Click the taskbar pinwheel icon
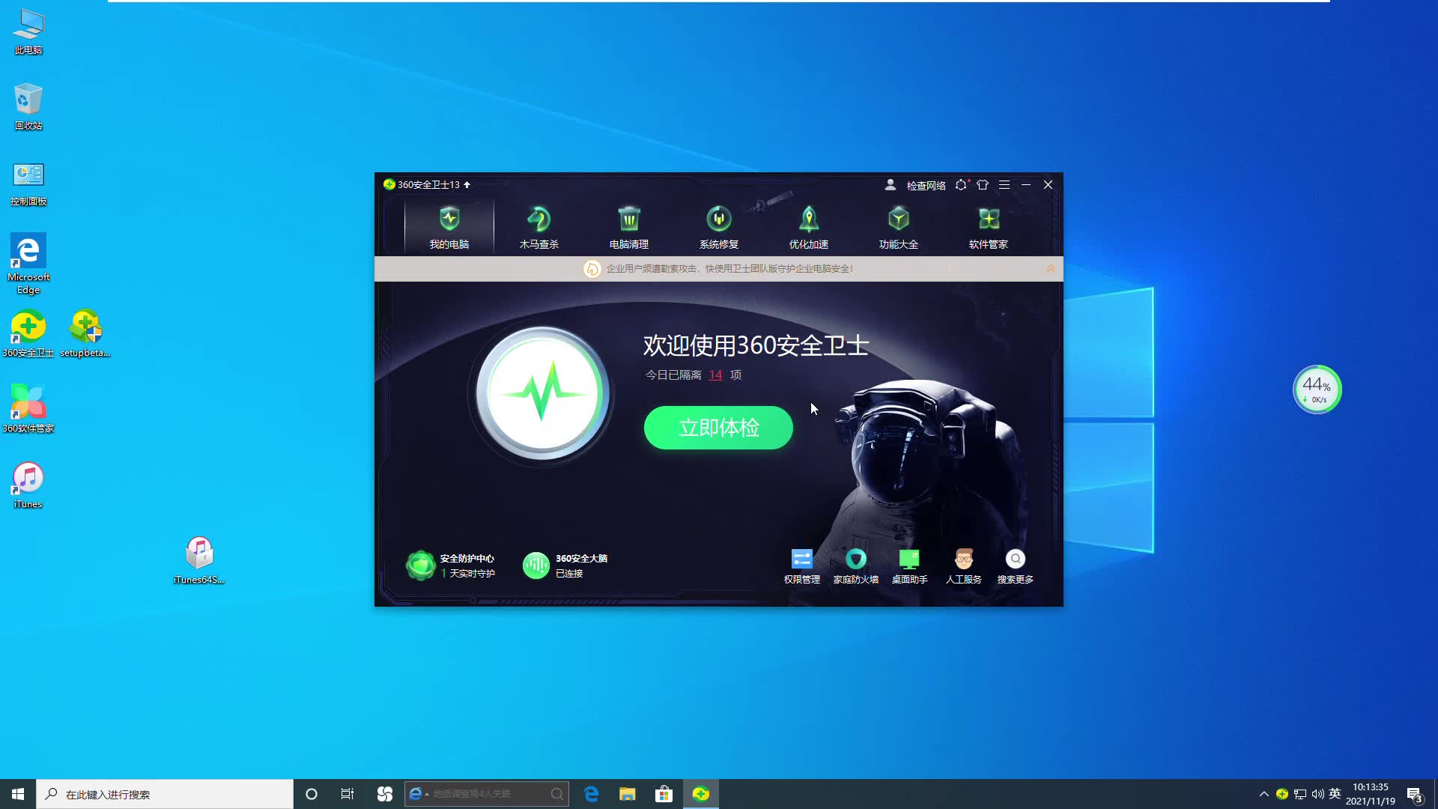1438x809 pixels. 384,794
